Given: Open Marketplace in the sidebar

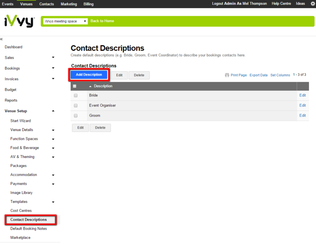Looking at the screenshot, I should click(x=21, y=238).
